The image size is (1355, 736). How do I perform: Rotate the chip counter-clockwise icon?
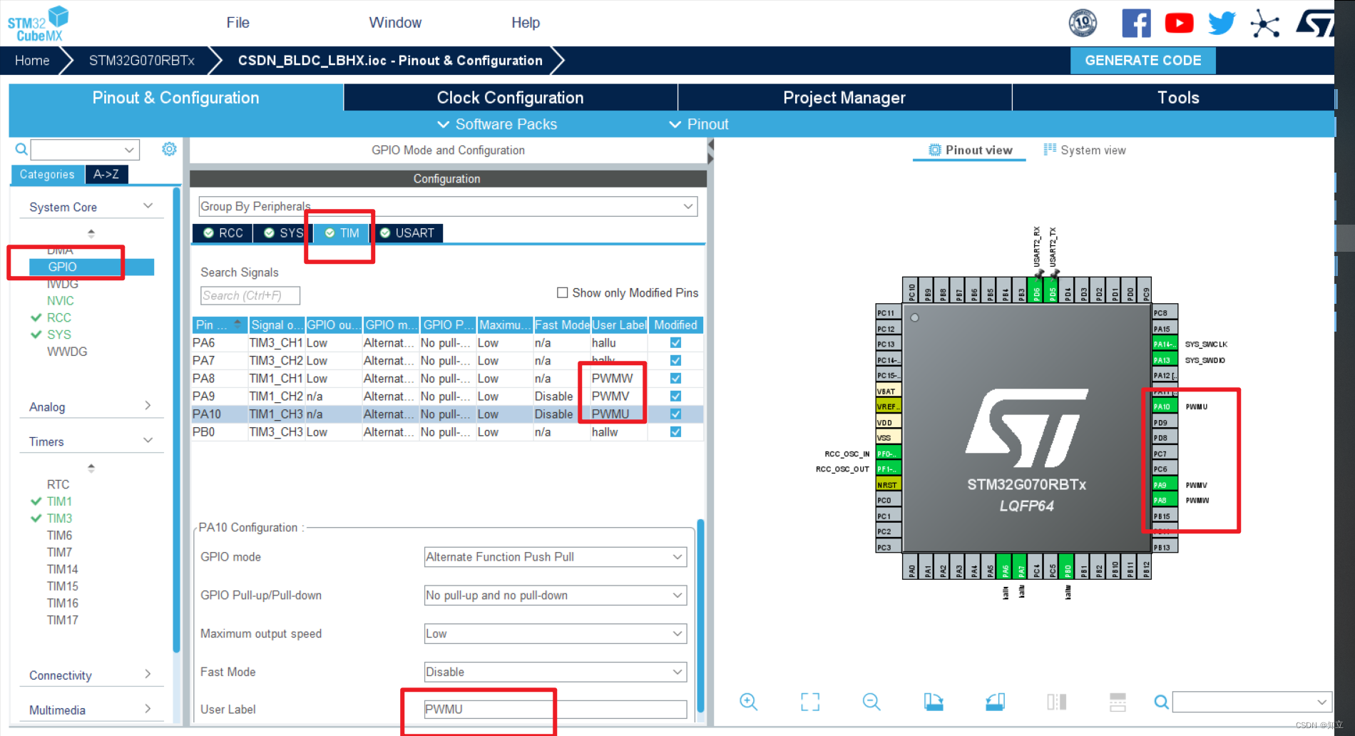click(995, 702)
